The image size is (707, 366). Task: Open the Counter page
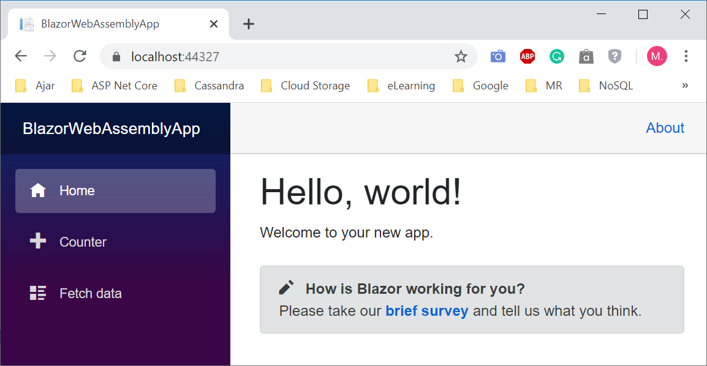[83, 241]
